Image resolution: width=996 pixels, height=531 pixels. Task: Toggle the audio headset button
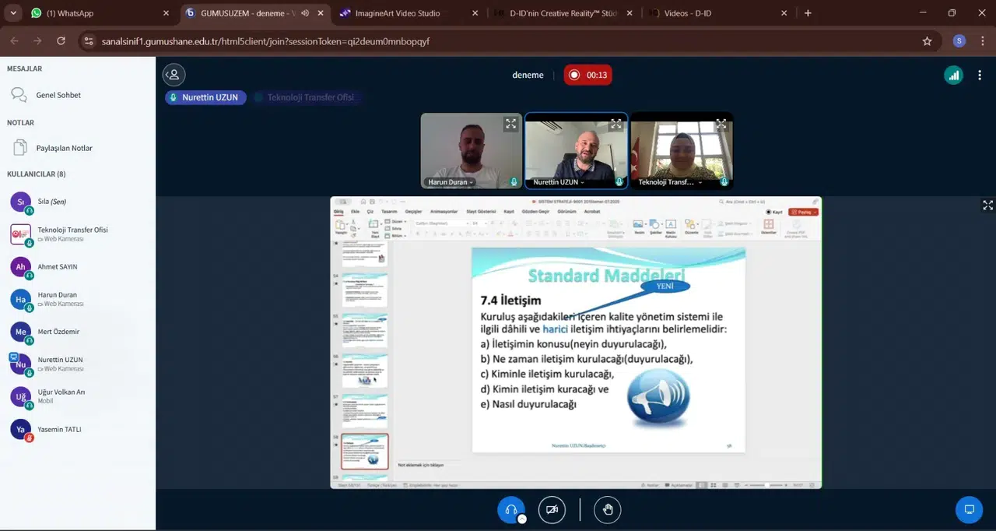point(511,510)
